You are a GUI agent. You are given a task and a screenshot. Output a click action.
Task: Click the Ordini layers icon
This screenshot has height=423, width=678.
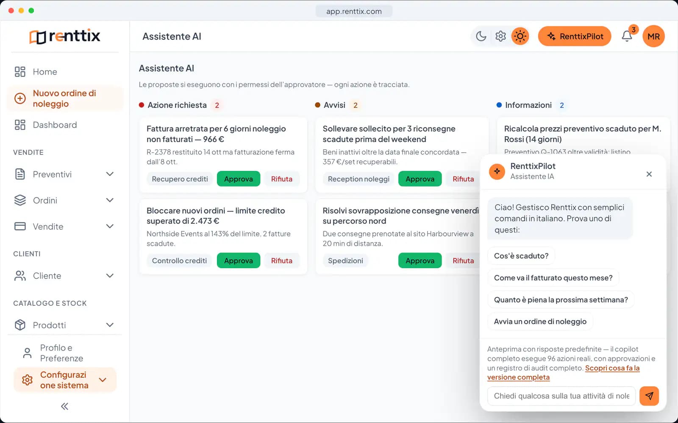[20, 201]
